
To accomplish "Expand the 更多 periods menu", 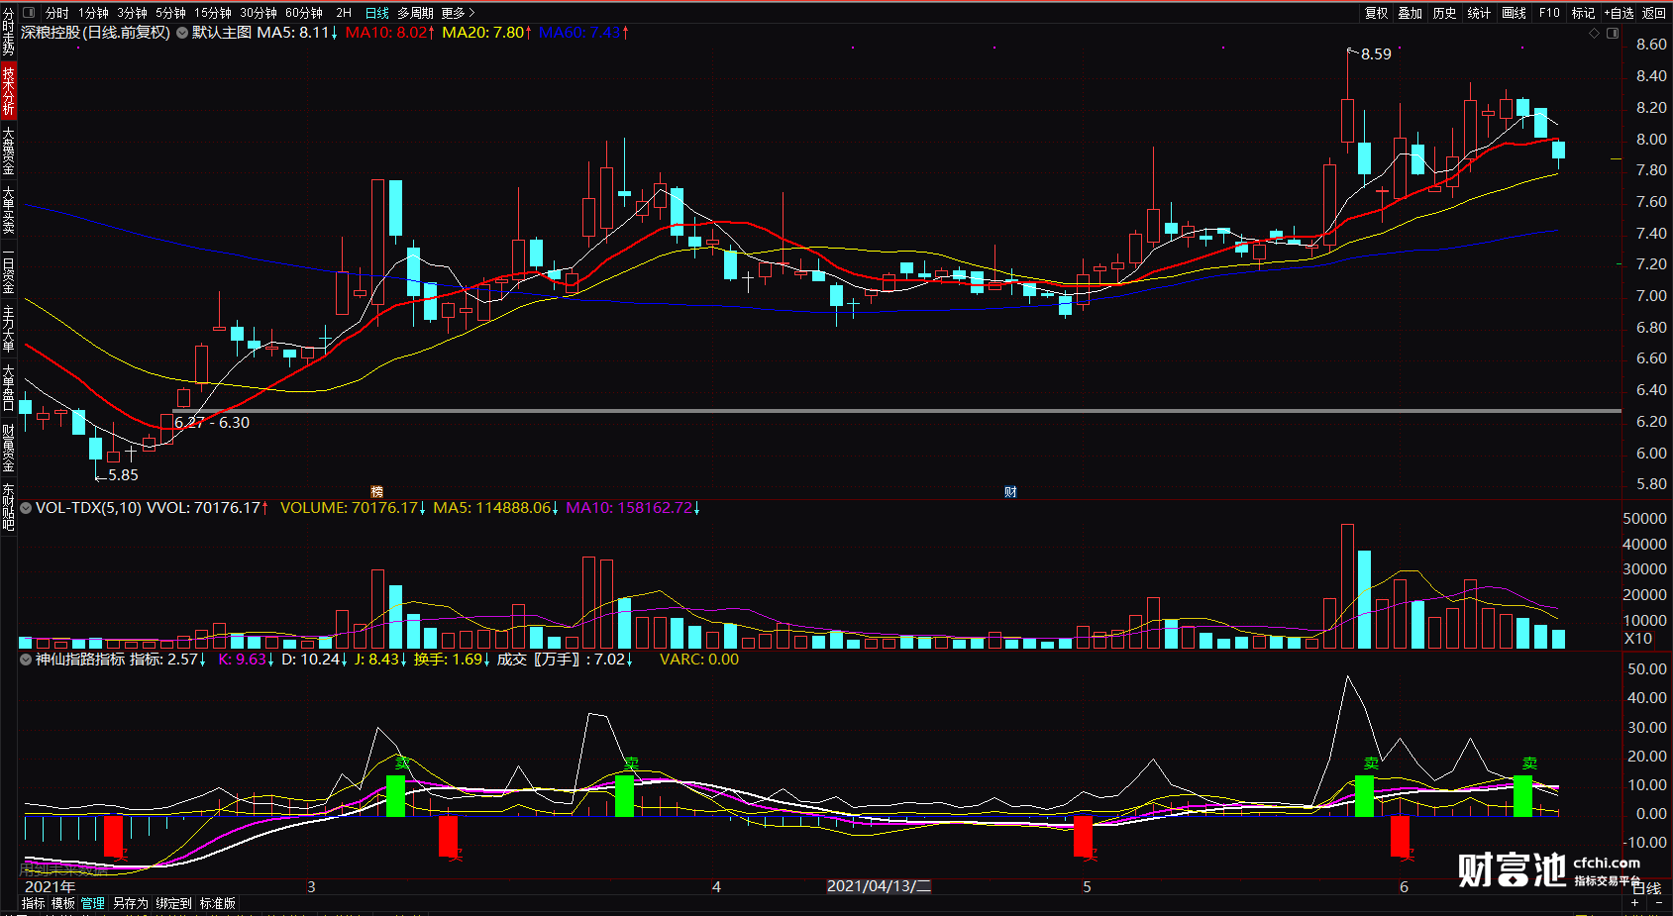I will click(458, 13).
